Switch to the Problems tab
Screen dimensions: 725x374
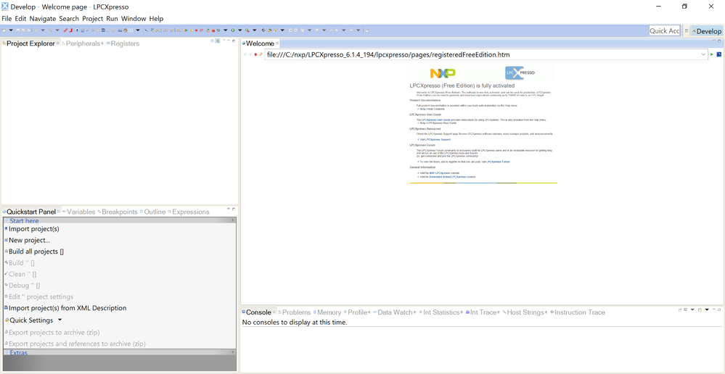click(x=294, y=312)
